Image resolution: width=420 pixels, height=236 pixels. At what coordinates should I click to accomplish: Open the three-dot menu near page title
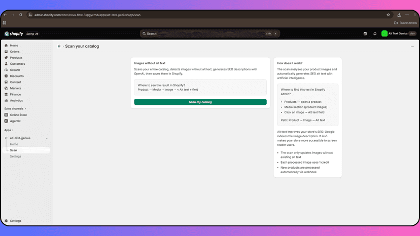[x=412, y=46]
